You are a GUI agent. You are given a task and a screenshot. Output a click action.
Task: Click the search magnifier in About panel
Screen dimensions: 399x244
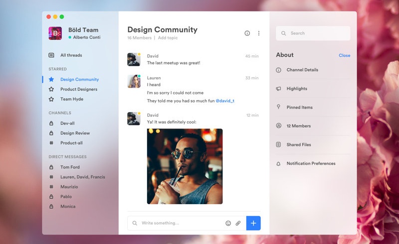(x=283, y=33)
